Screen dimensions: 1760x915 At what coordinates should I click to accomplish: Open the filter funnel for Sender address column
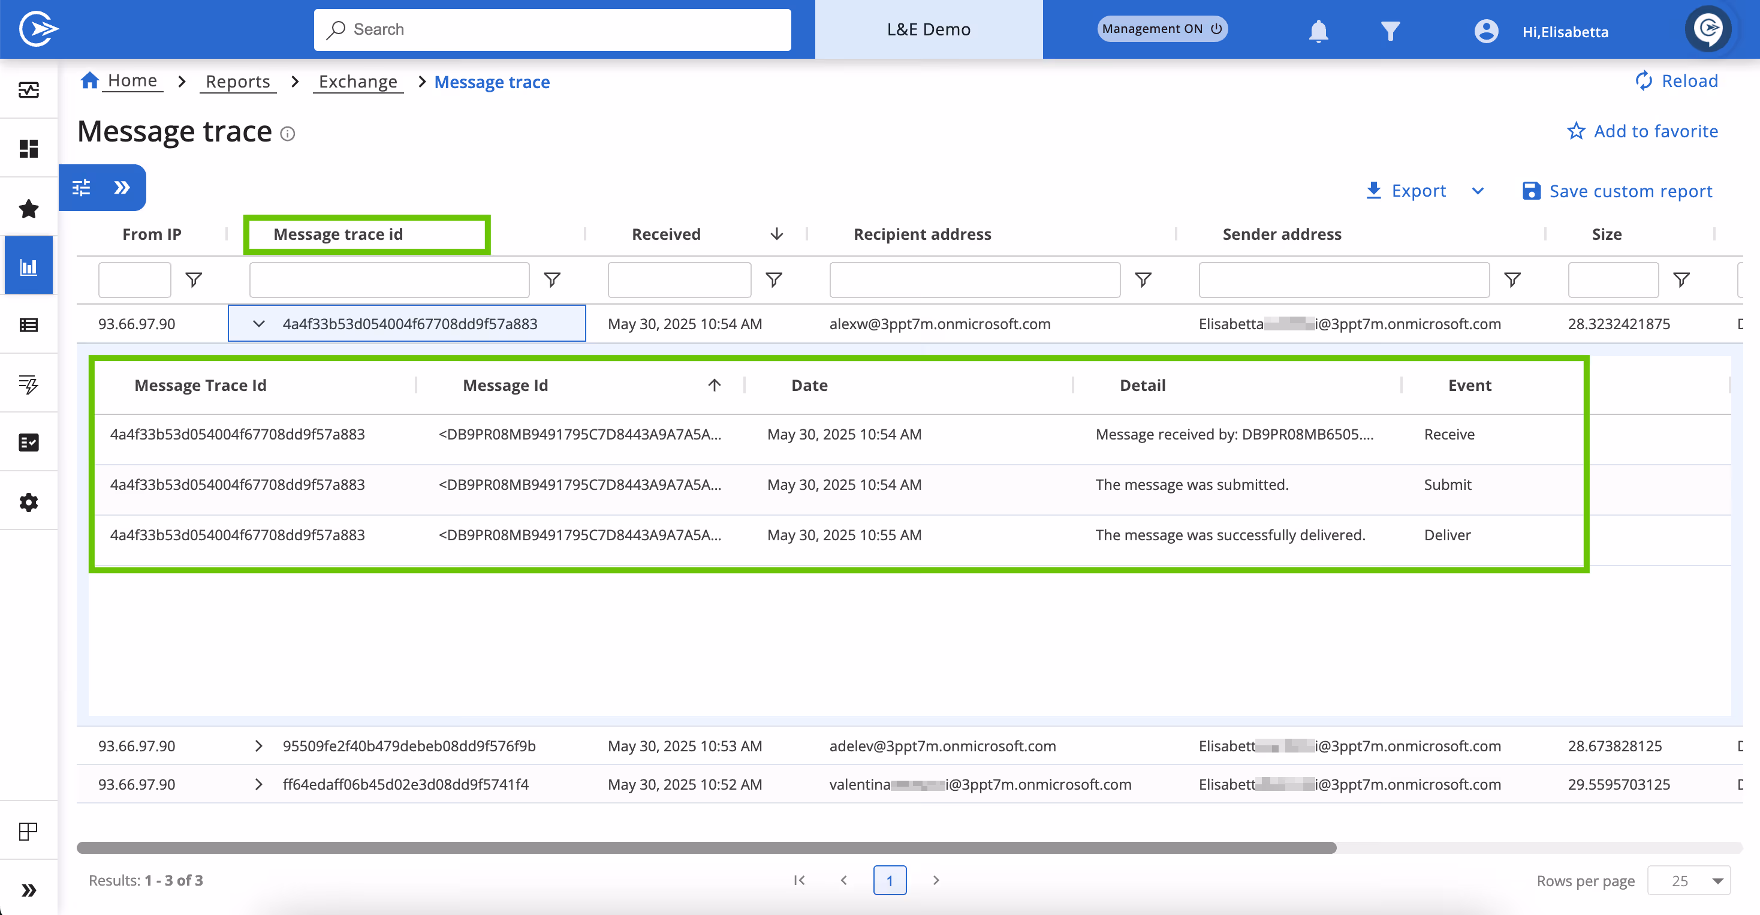click(x=1514, y=279)
